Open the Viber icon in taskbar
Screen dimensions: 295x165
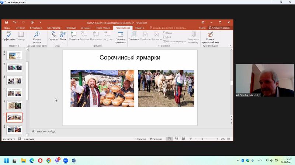58,161
